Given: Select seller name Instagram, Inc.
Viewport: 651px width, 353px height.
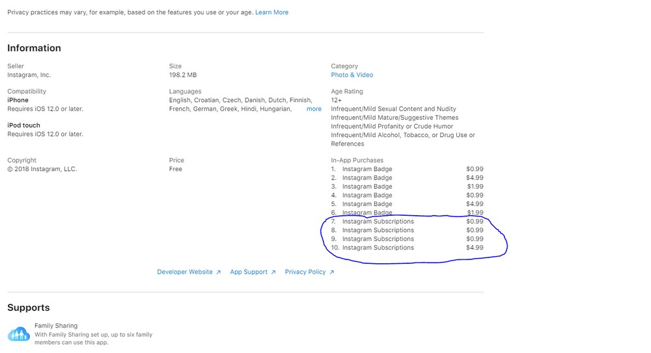Looking at the screenshot, I should (x=29, y=75).
